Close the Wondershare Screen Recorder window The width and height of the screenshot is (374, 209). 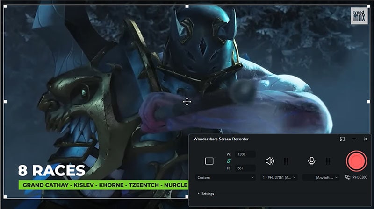pos(366,139)
